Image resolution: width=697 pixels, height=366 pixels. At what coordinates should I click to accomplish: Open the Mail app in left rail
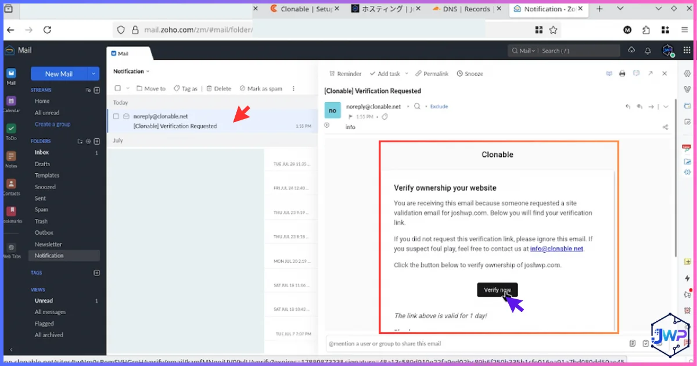11,74
